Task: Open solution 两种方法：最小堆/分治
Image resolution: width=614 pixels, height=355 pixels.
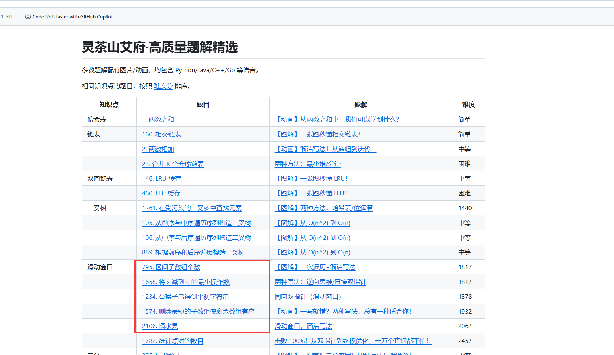Action: click(x=307, y=164)
